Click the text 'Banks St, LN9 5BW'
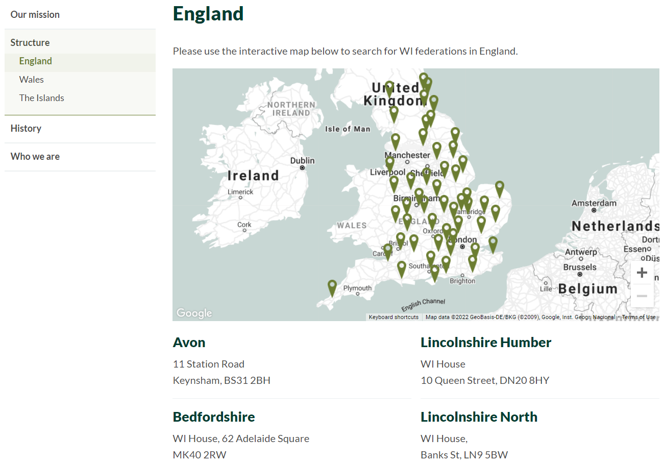The width and height of the screenshot is (664, 463). [x=464, y=455]
